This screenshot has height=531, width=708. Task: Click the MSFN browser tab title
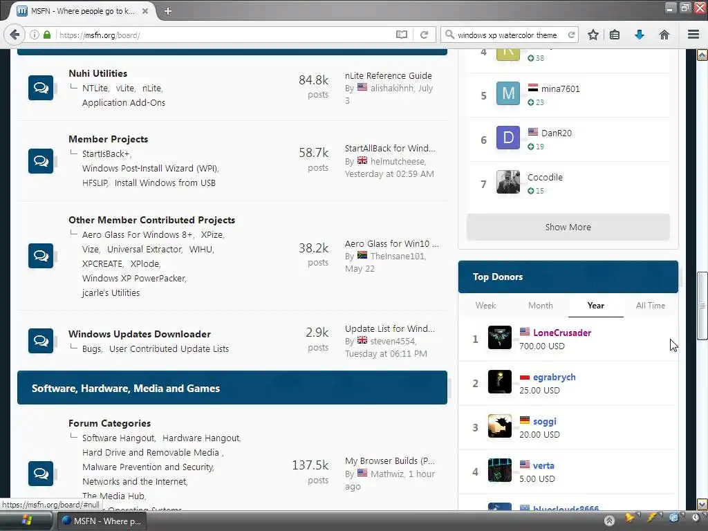point(83,11)
